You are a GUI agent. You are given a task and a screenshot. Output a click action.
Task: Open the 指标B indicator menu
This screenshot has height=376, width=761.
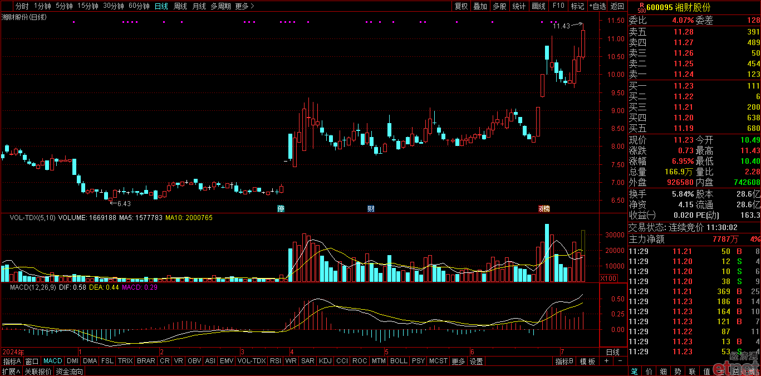pos(564,362)
